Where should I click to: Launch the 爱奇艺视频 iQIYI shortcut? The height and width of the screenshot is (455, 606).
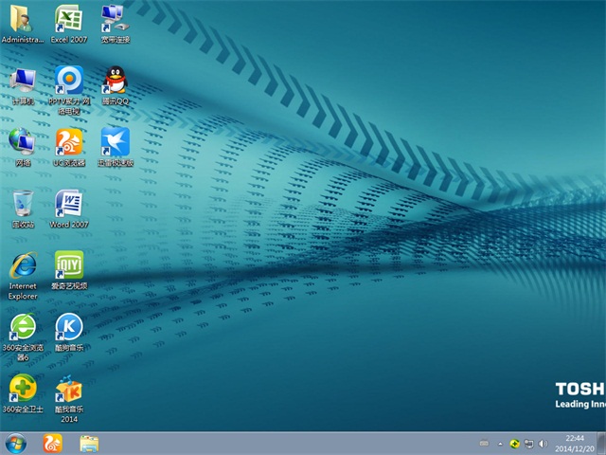click(x=68, y=265)
